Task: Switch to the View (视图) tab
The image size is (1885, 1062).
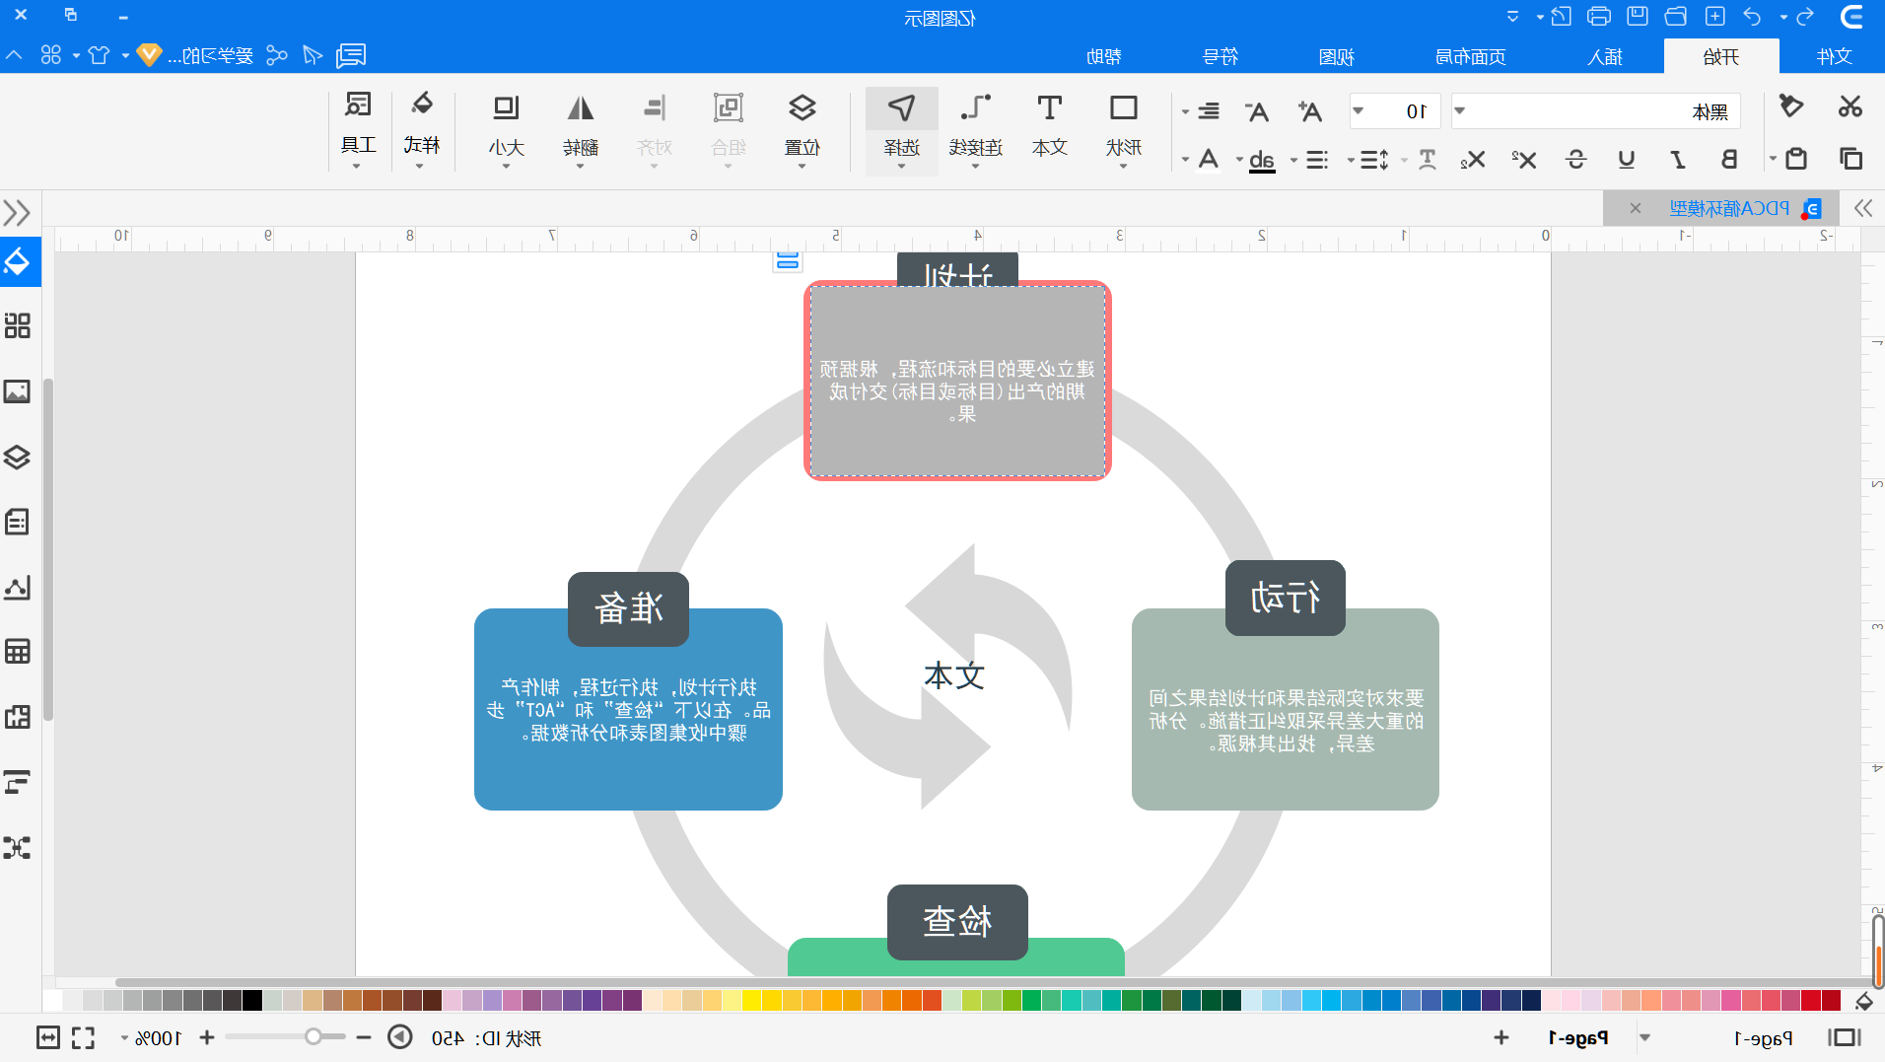Action: pos(1337,56)
